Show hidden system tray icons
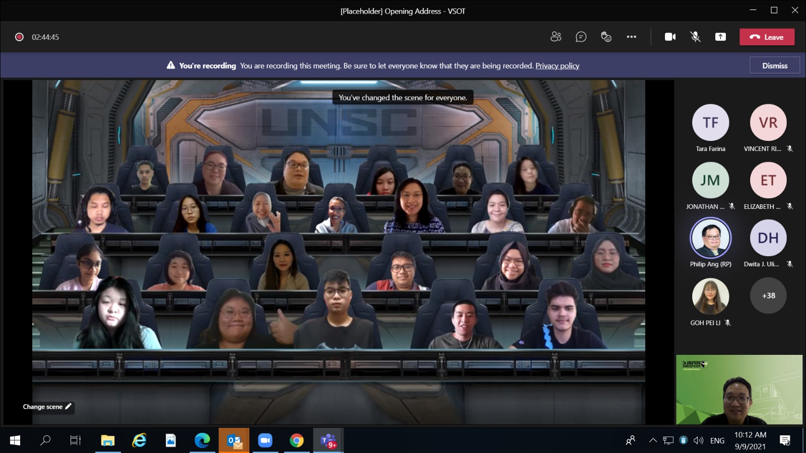The width and height of the screenshot is (806, 453). [x=653, y=440]
